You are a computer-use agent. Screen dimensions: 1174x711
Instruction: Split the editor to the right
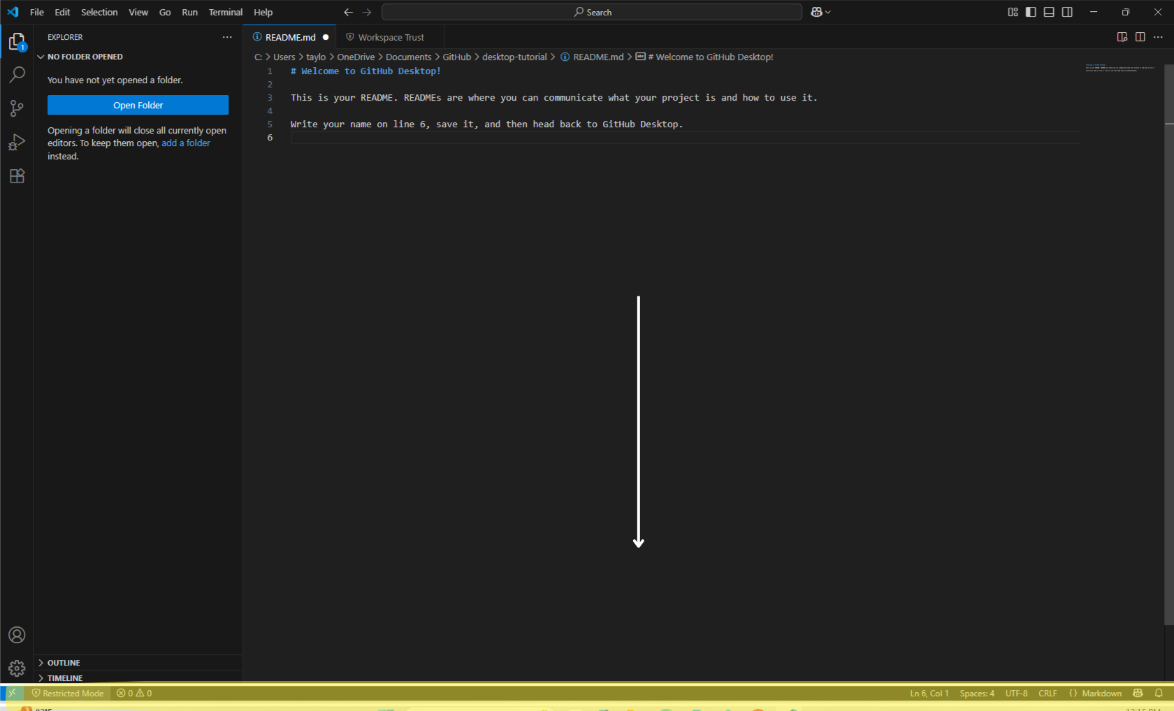pyautogui.click(x=1140, y=37)
